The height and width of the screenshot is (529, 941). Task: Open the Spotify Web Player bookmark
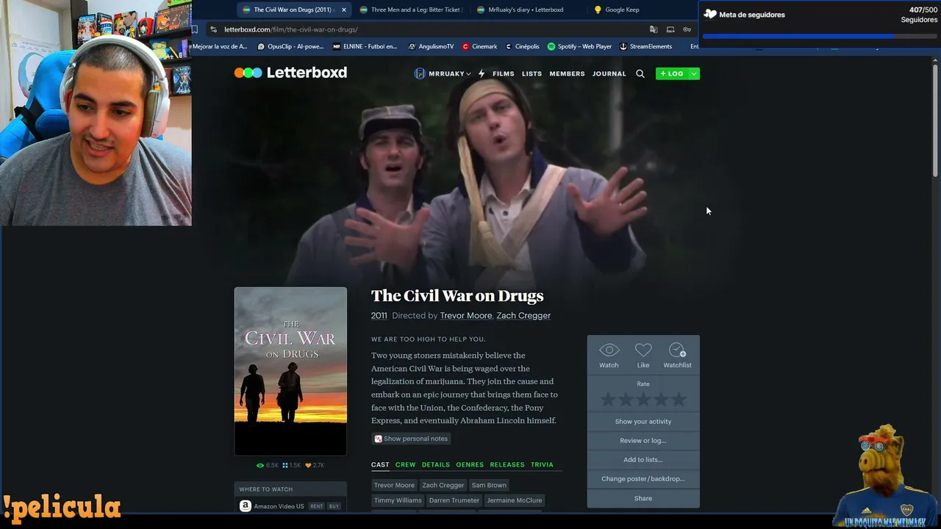pyautogui.click(x=580, y=46)
